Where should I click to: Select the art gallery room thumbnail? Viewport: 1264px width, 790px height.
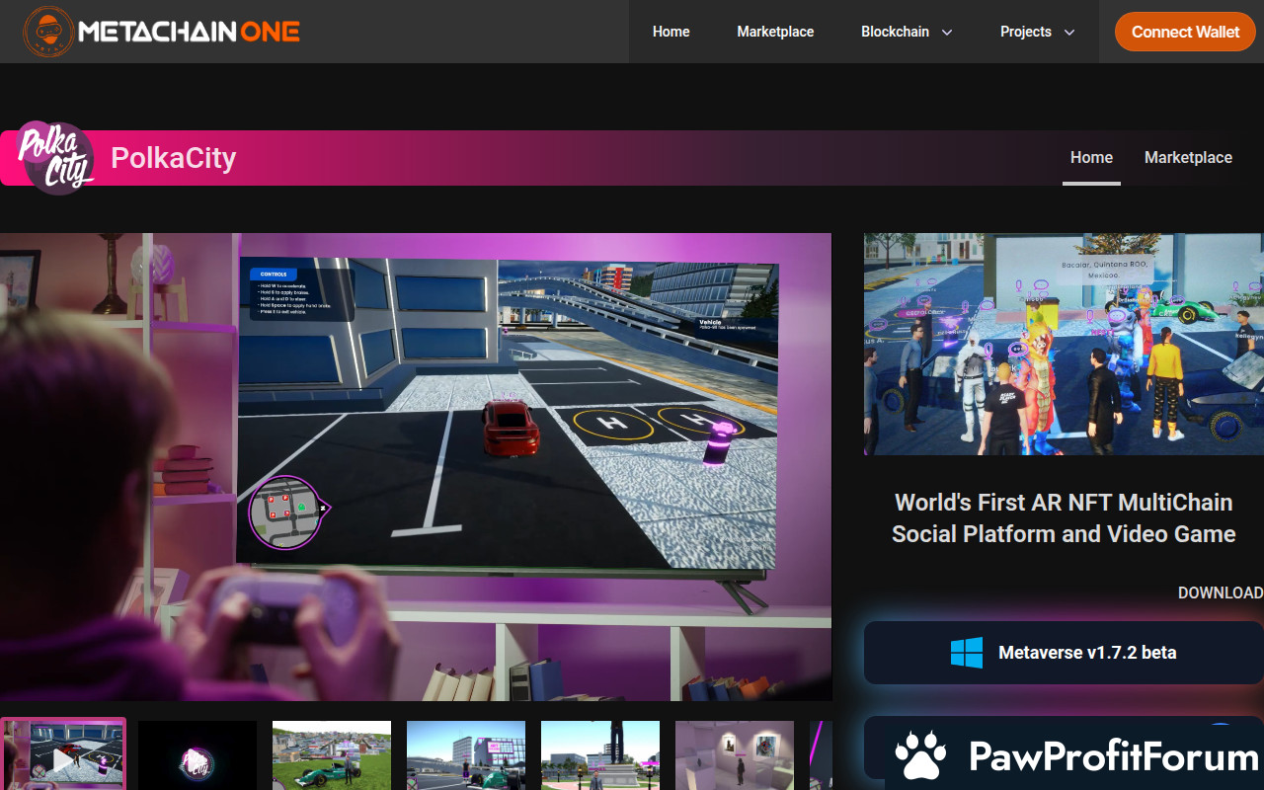pos(735,755)
